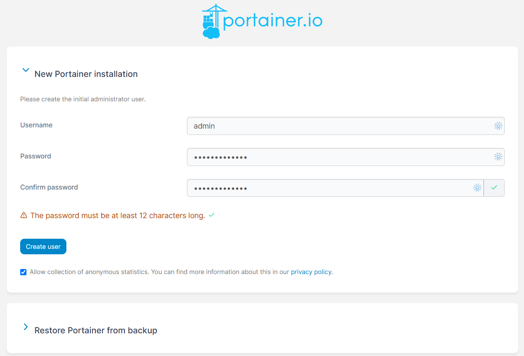Click the Restore Portainer from backup heading
This screenshot has width=524, height=356.
click(x=96, y=330)
